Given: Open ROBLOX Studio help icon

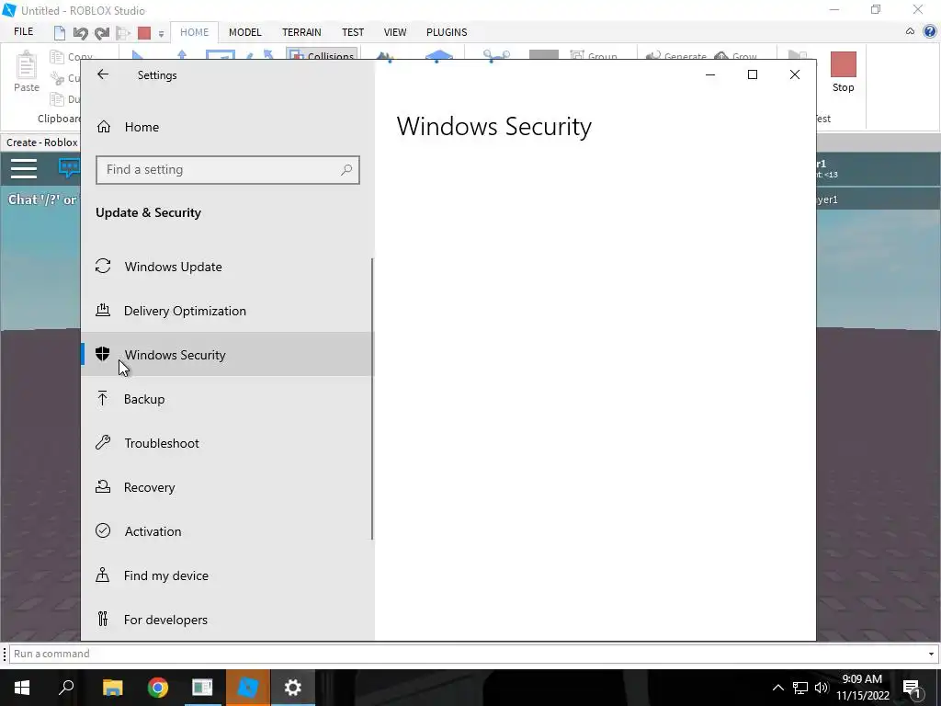Looking at the screenshot, I should pos(930,32).
